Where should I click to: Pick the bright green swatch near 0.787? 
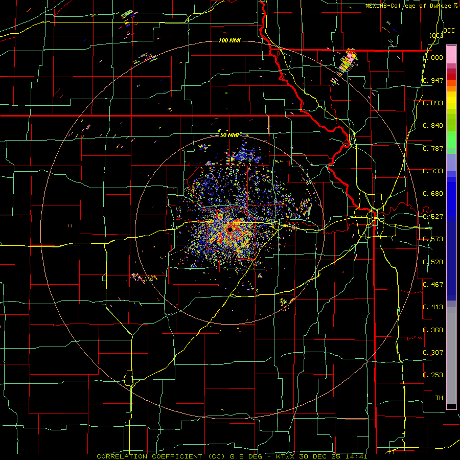point(451,140)
